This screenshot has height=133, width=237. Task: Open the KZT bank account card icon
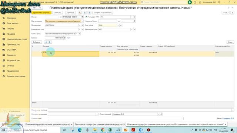pos(134,30)
